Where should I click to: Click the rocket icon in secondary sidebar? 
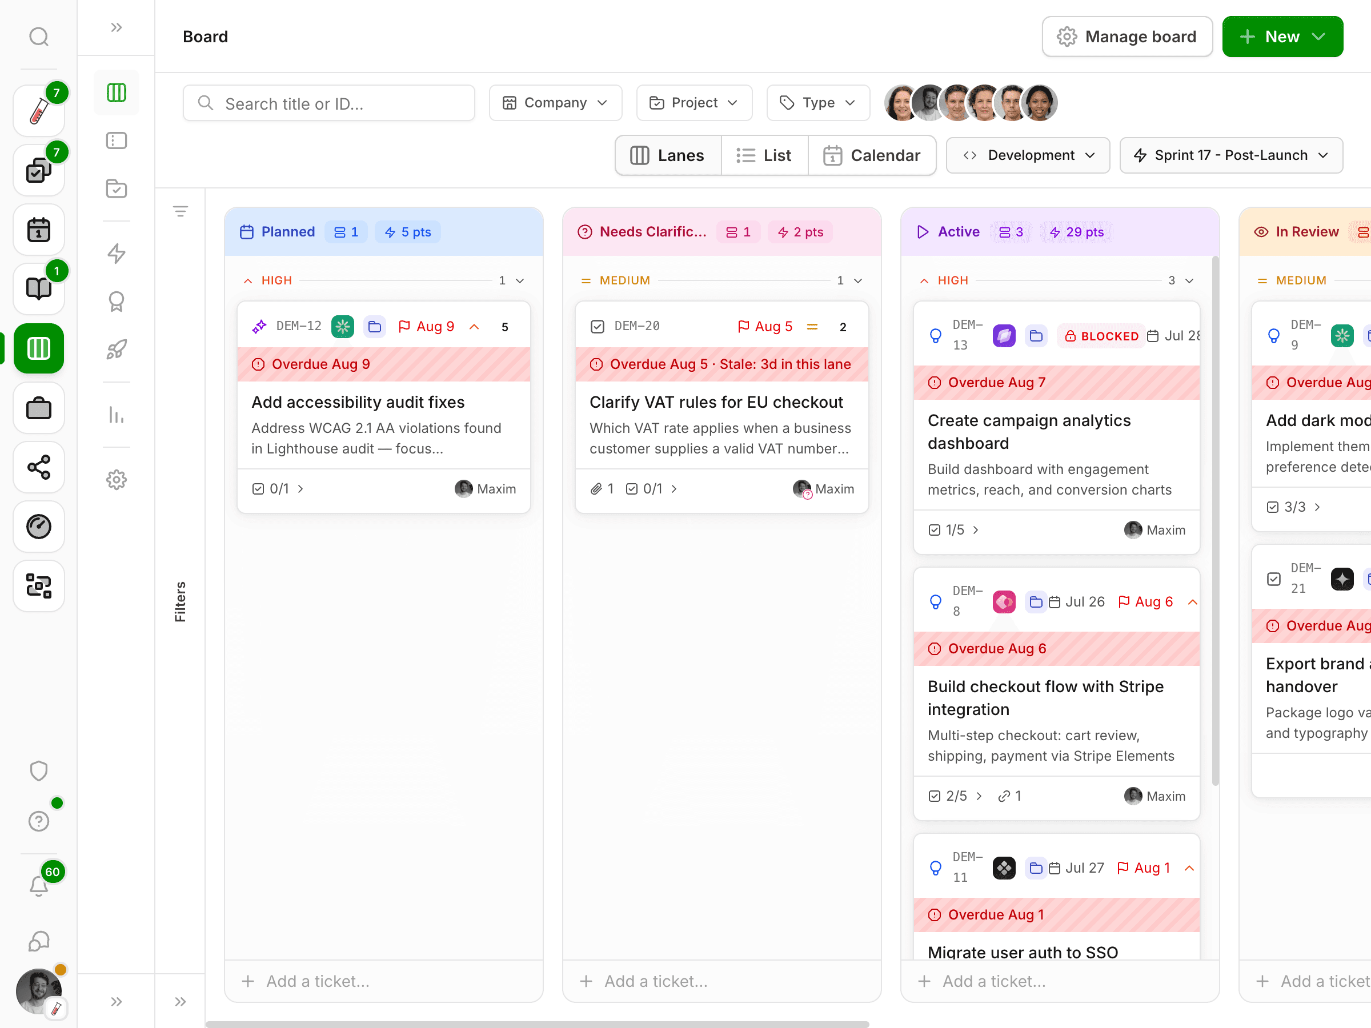pos(117,350)
